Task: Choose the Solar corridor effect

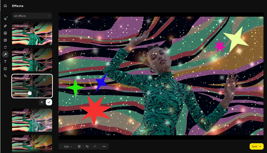Action: pos(32,34)
